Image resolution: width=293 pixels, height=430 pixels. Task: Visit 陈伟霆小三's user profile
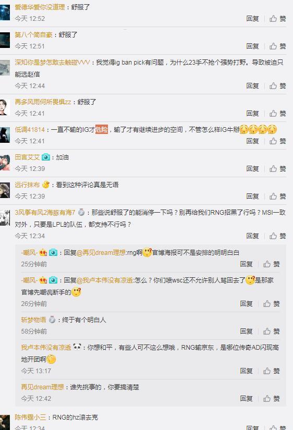tap(30, 417)
